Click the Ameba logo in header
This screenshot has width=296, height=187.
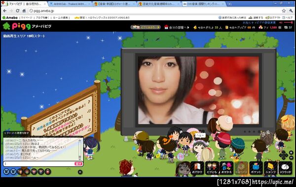click(10, 18)
